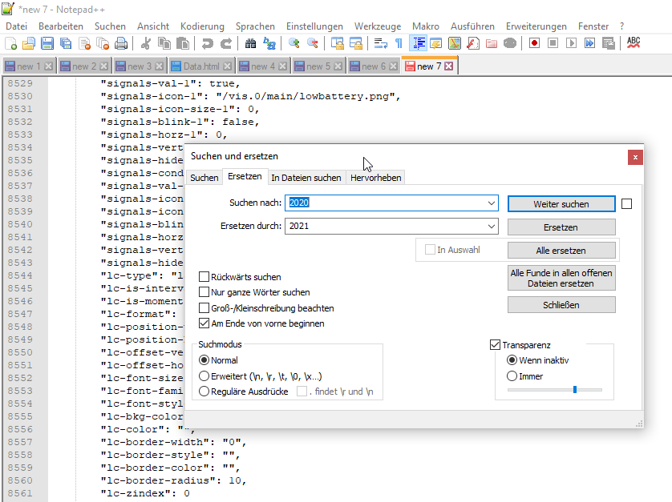
Task: Click the Save file toolbar icon
Action: tap(47, 43)
